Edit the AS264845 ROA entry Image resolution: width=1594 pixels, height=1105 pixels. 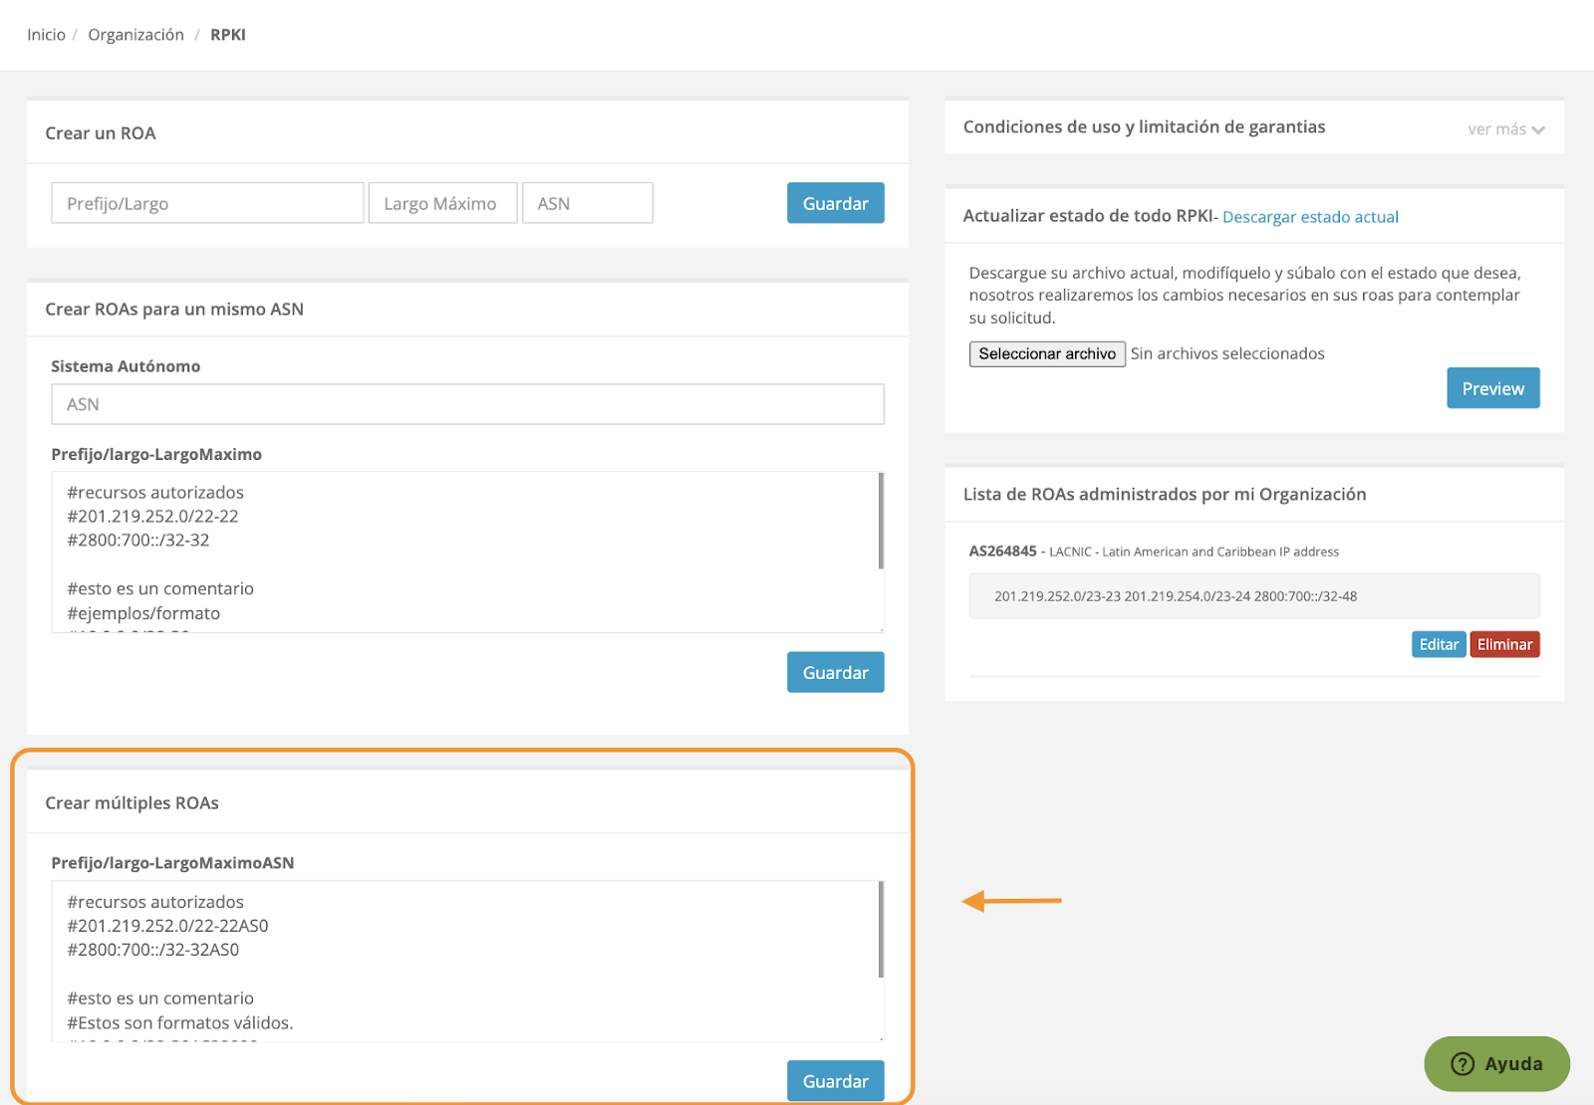1438,645
